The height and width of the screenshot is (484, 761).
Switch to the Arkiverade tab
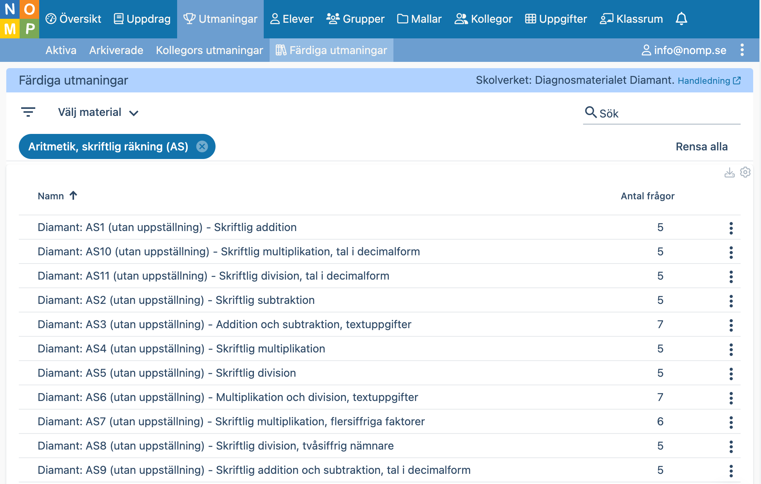tap(116, 50)
